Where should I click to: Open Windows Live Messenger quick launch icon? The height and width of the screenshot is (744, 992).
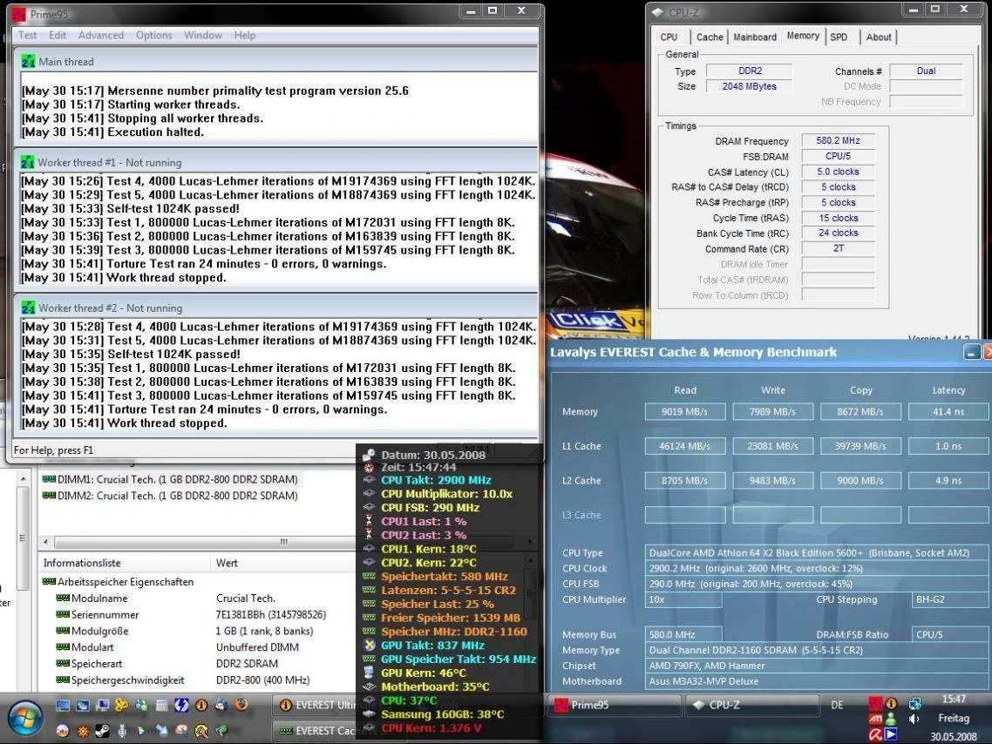point(142,705)
